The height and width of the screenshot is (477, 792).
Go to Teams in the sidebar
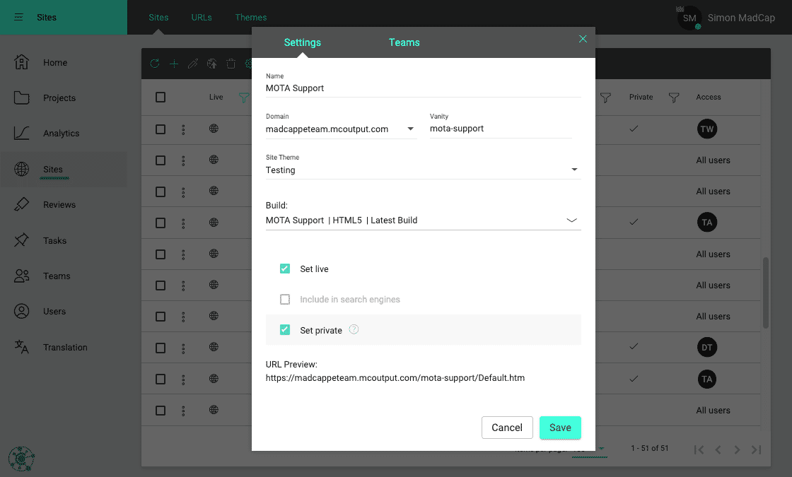coord(57,276)
